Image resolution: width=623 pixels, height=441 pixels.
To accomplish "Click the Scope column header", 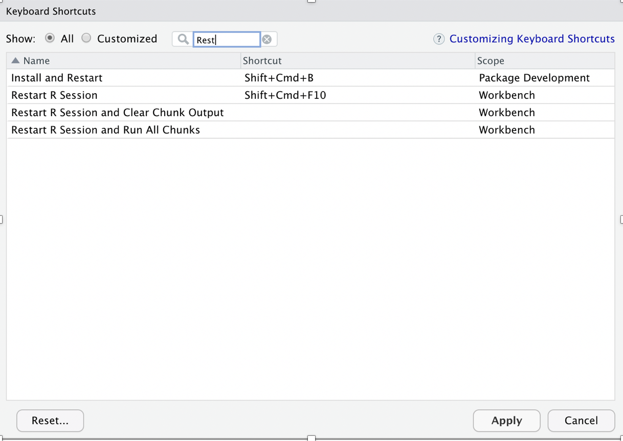I will [x=491, y=60].
